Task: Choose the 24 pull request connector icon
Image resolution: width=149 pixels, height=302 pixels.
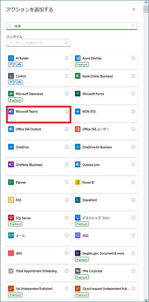Action: 78,288
